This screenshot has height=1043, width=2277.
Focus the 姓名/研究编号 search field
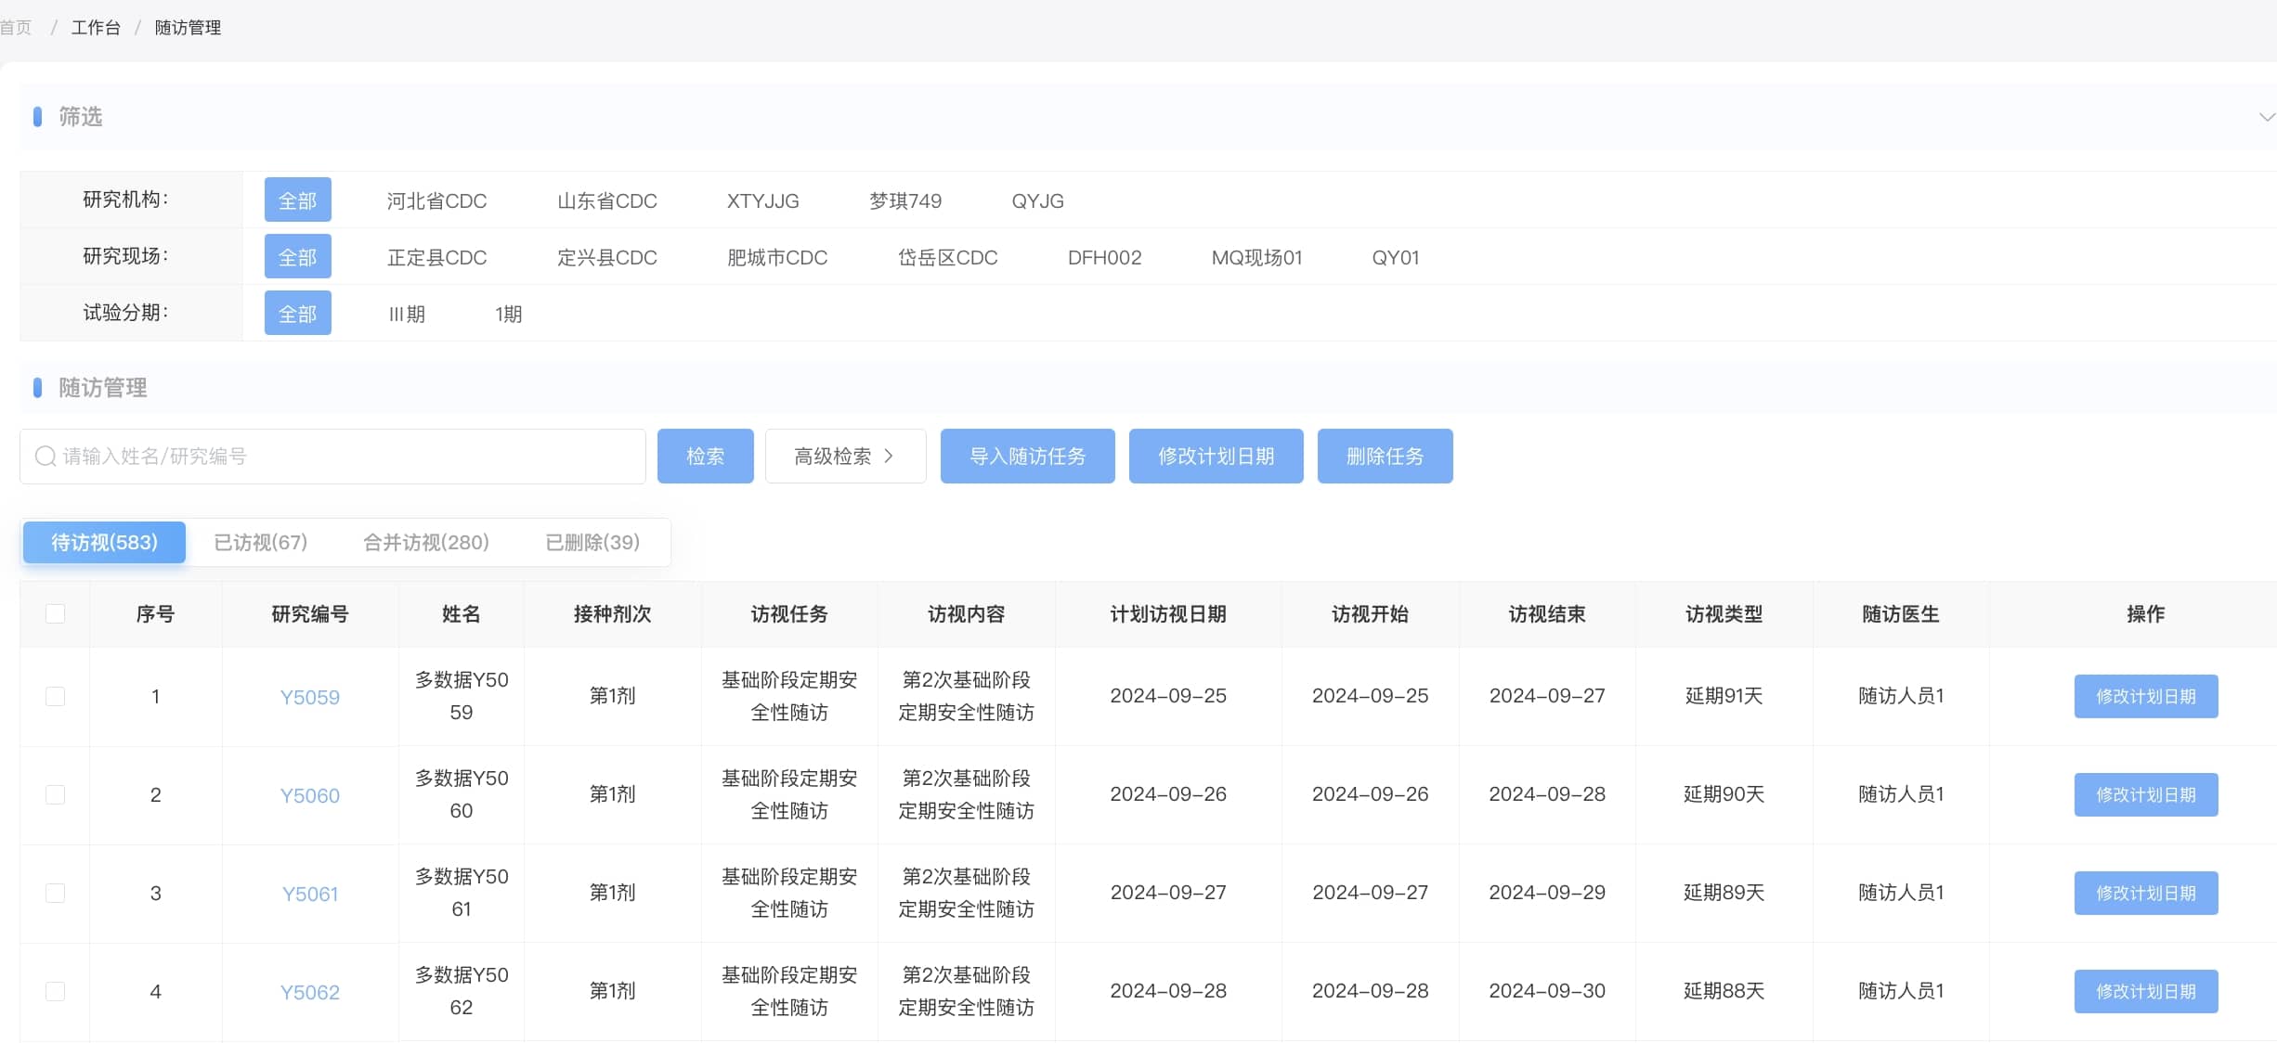click(332, 457)
